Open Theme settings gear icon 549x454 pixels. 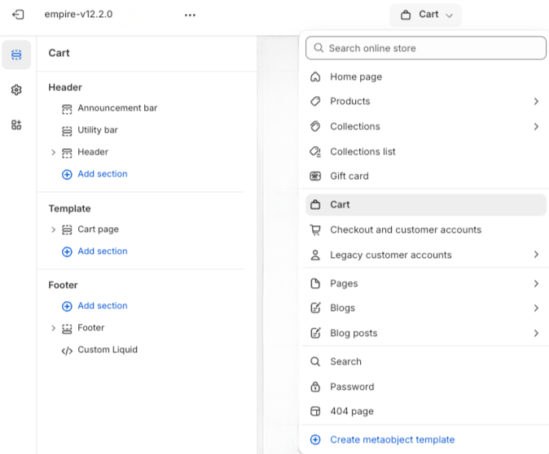click(16, 89)
